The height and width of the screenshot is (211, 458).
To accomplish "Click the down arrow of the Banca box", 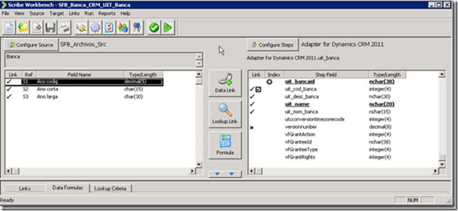I will pyautogui.click(x=199, y=64).
